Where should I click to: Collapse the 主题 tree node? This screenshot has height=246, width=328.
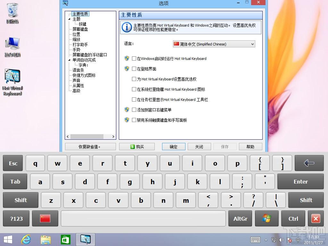click(70, 19)
